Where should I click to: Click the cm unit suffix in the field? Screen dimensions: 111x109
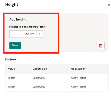pyautogui.click(x=32, y=34)
